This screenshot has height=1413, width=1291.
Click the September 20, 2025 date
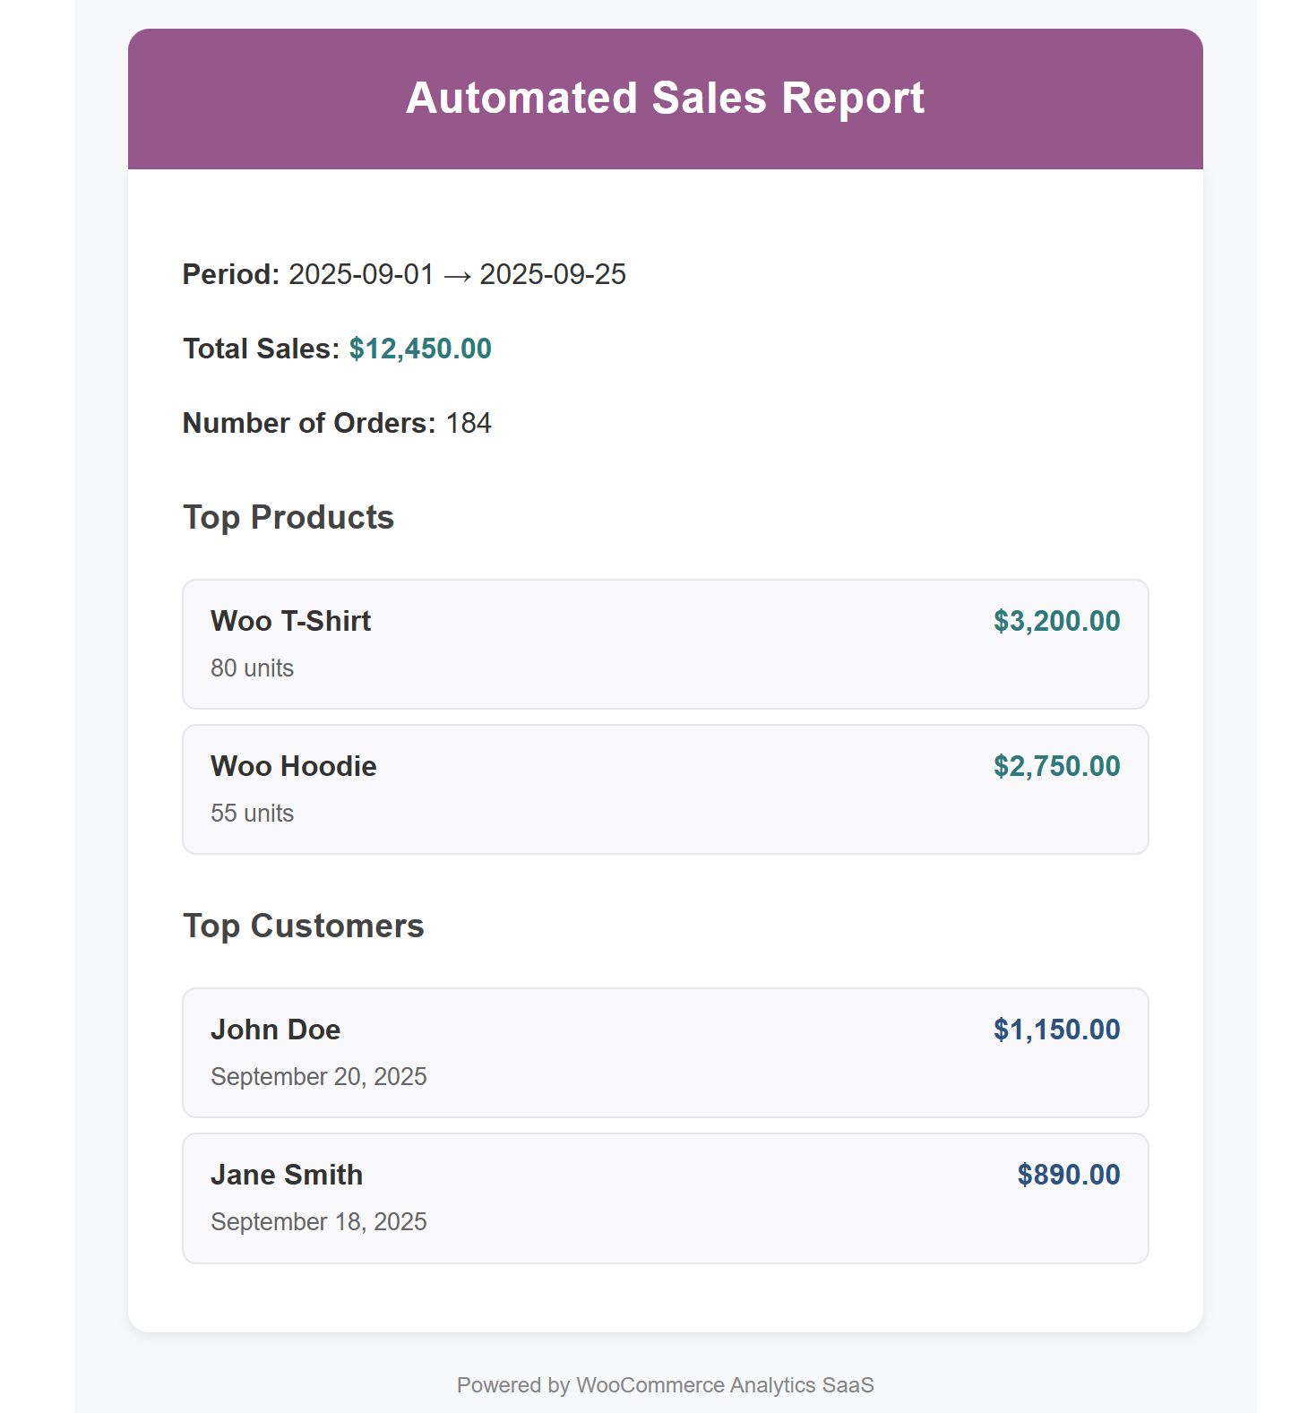pyautogui.click(x=318, y=1077)
